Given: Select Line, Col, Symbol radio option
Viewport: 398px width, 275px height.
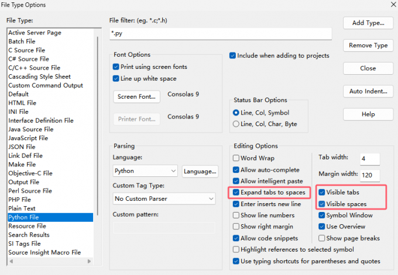Looking at the screenshot, I should [236, 113].
